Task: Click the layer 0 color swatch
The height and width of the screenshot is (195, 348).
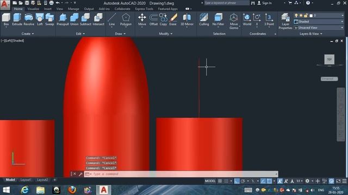Action: click(311, 16)
